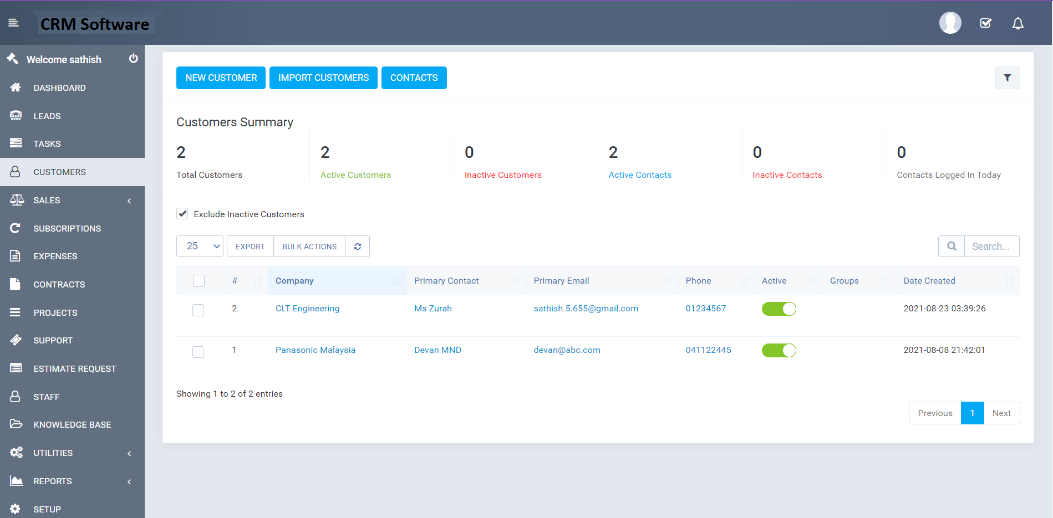Image resolution: width=1053 pixels, height=518 pixels.
Task: Toggle active switch for CLT Engineering
Action: (779, 309)
